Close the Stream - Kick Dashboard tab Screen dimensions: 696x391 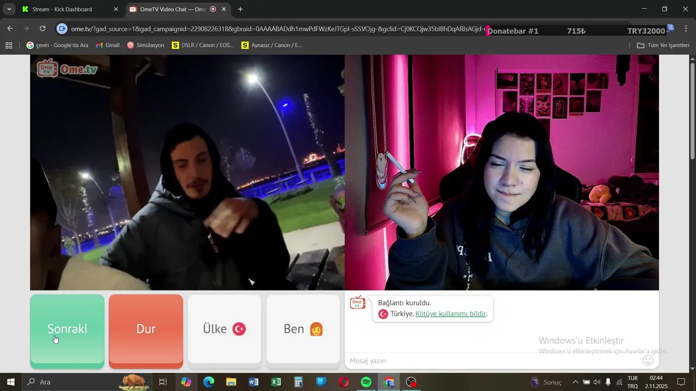(116, 9)
